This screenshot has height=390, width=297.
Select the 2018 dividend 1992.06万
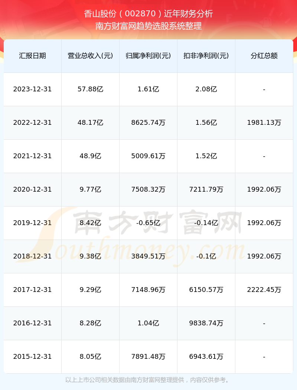pos(264,256)
